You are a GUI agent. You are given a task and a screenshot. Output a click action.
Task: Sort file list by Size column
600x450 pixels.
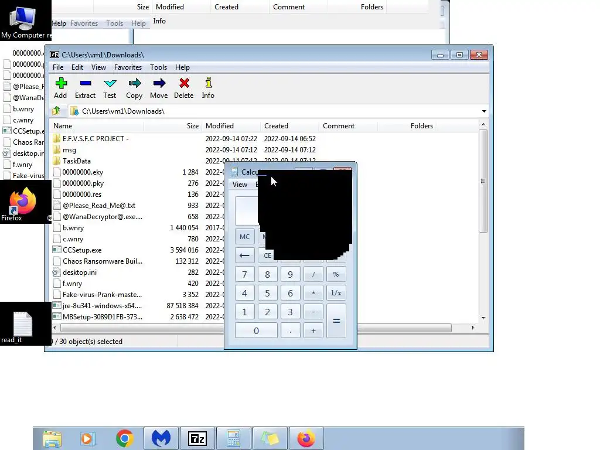(x=172, y=126)
